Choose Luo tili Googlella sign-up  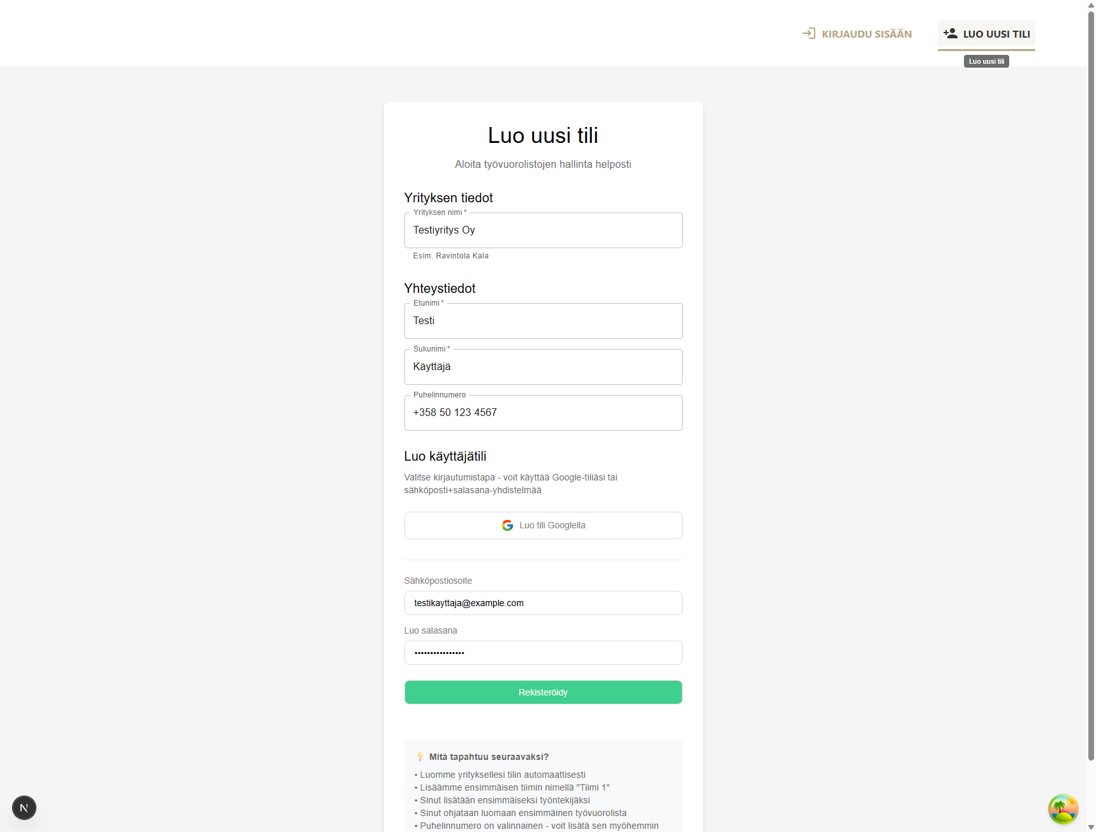click(x=543, y=525)
